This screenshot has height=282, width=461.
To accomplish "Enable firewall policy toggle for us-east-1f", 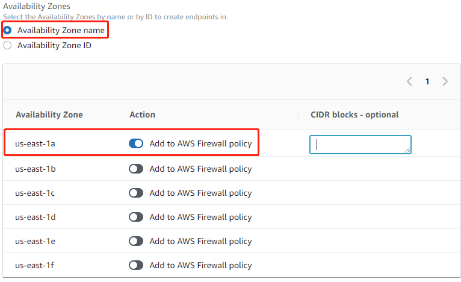I will coord(136,265).
